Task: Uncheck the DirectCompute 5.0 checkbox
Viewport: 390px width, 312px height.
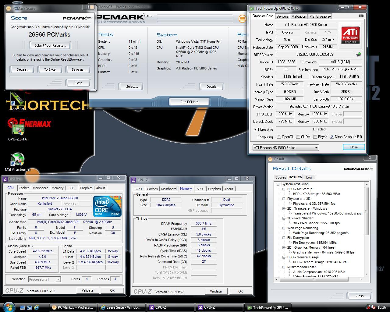Action: [332, 137]
